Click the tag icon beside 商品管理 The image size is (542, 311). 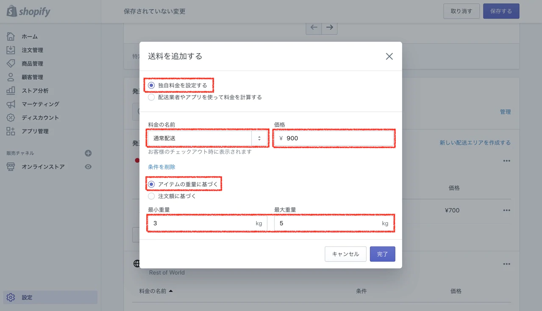[x=11, y=63]
